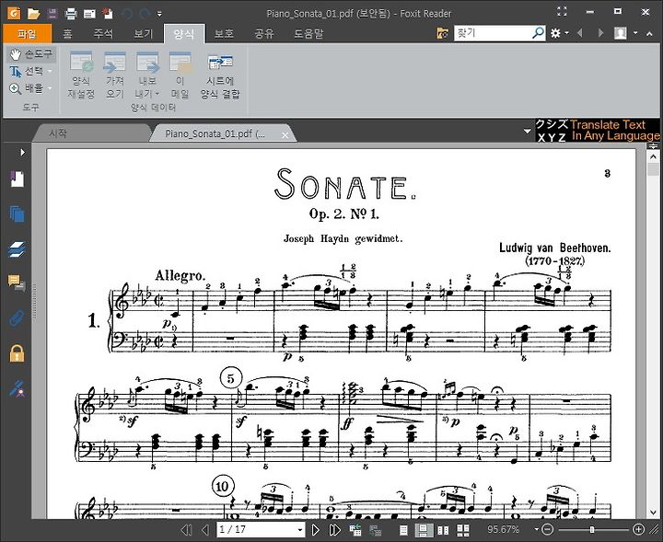The height and width of the screenshot is (542, 663).
Task: Click 시트에 양식 결합 button
Action: pyautogui.click(x=220, y=75)
